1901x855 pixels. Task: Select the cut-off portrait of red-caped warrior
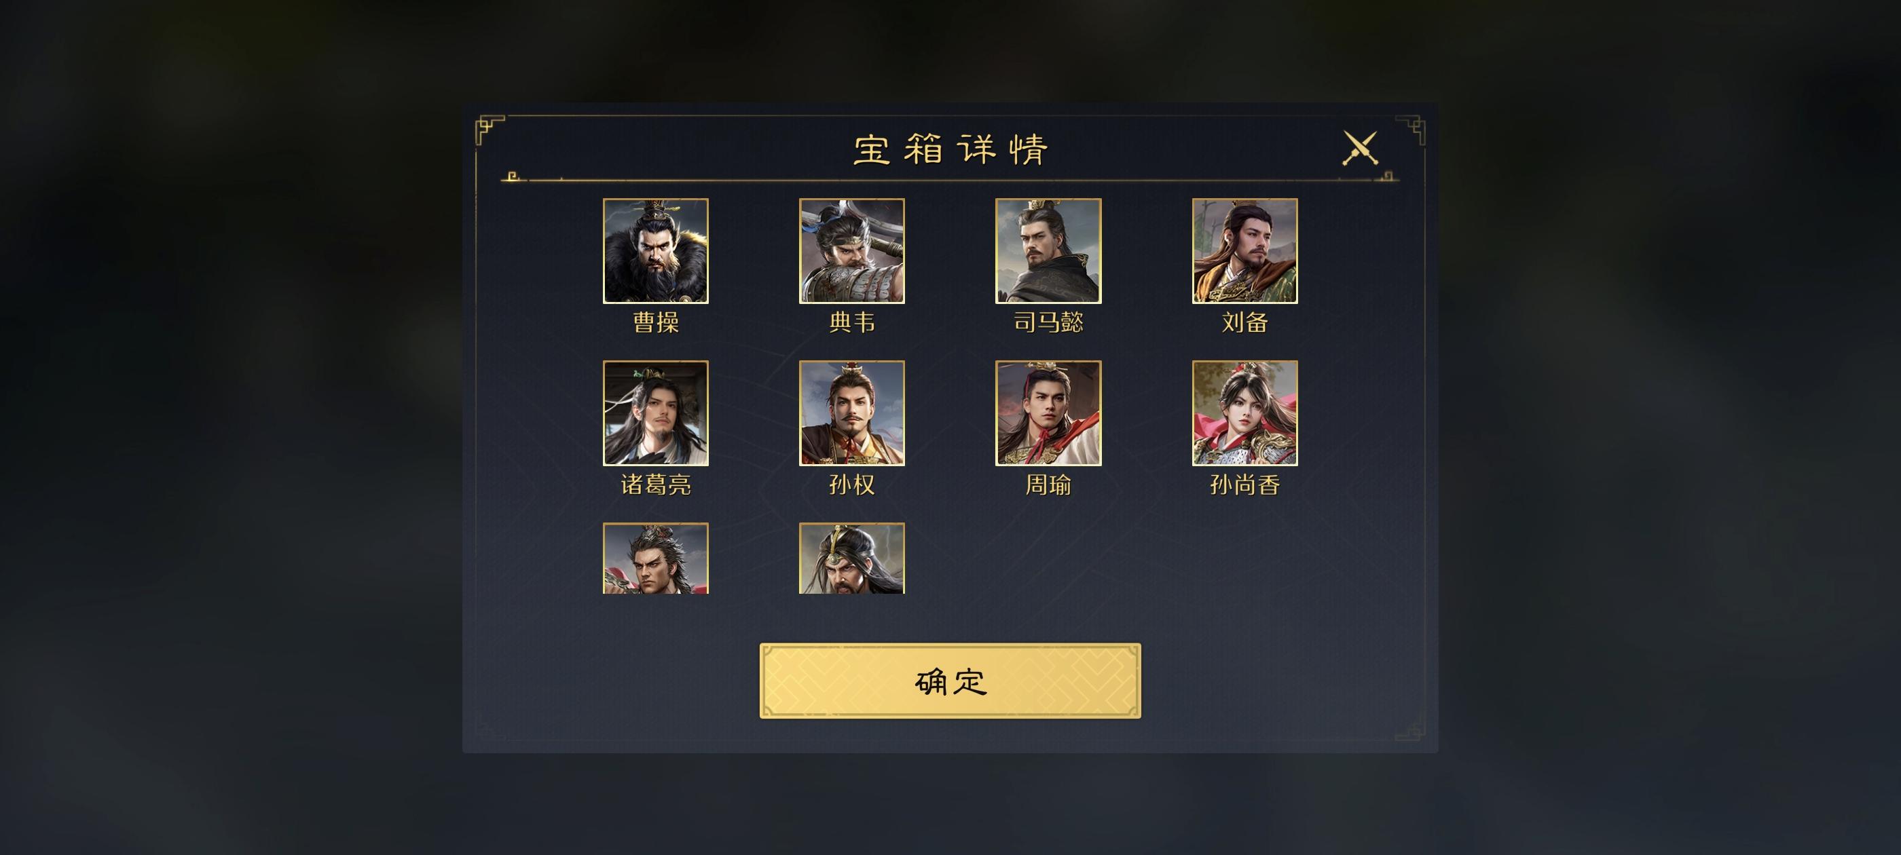[655, 558]
